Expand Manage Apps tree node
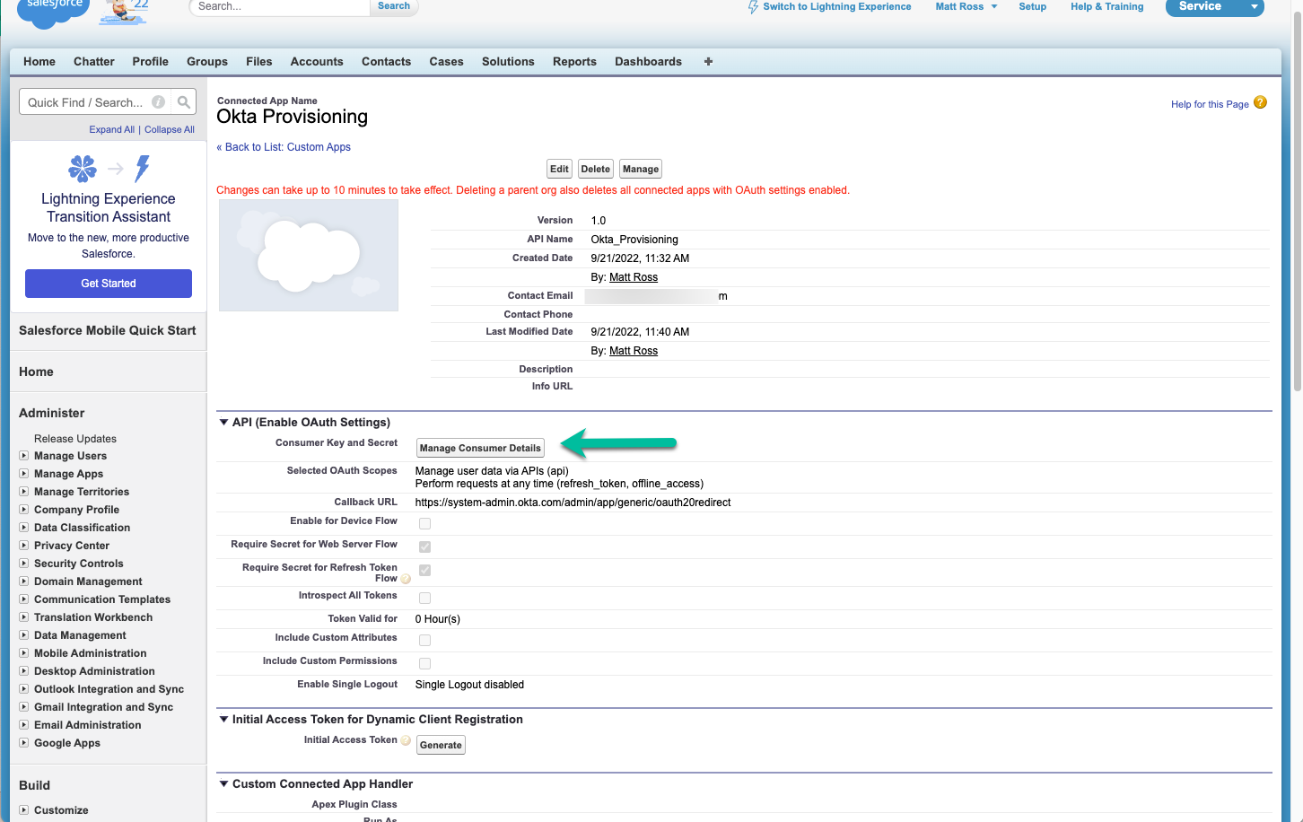The image size is (1303, 822). [24, 474]
